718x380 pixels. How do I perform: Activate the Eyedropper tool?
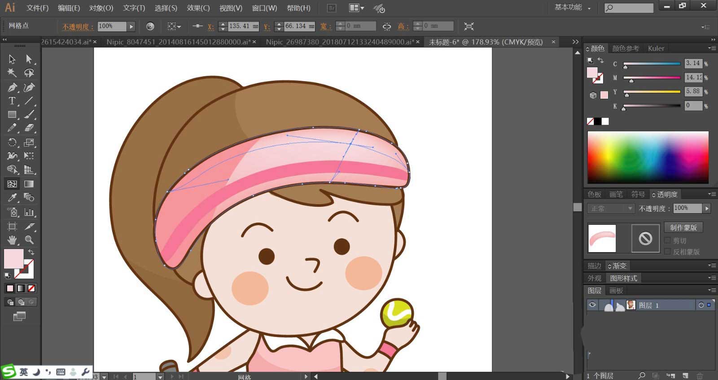coord(12,197)
